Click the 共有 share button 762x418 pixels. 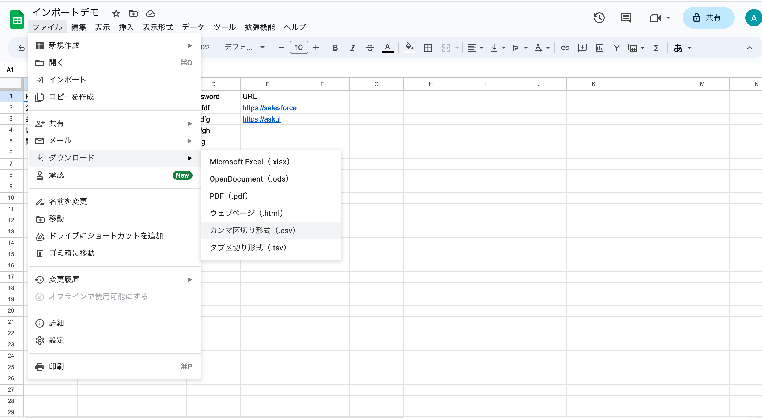(x=708, y=18)
